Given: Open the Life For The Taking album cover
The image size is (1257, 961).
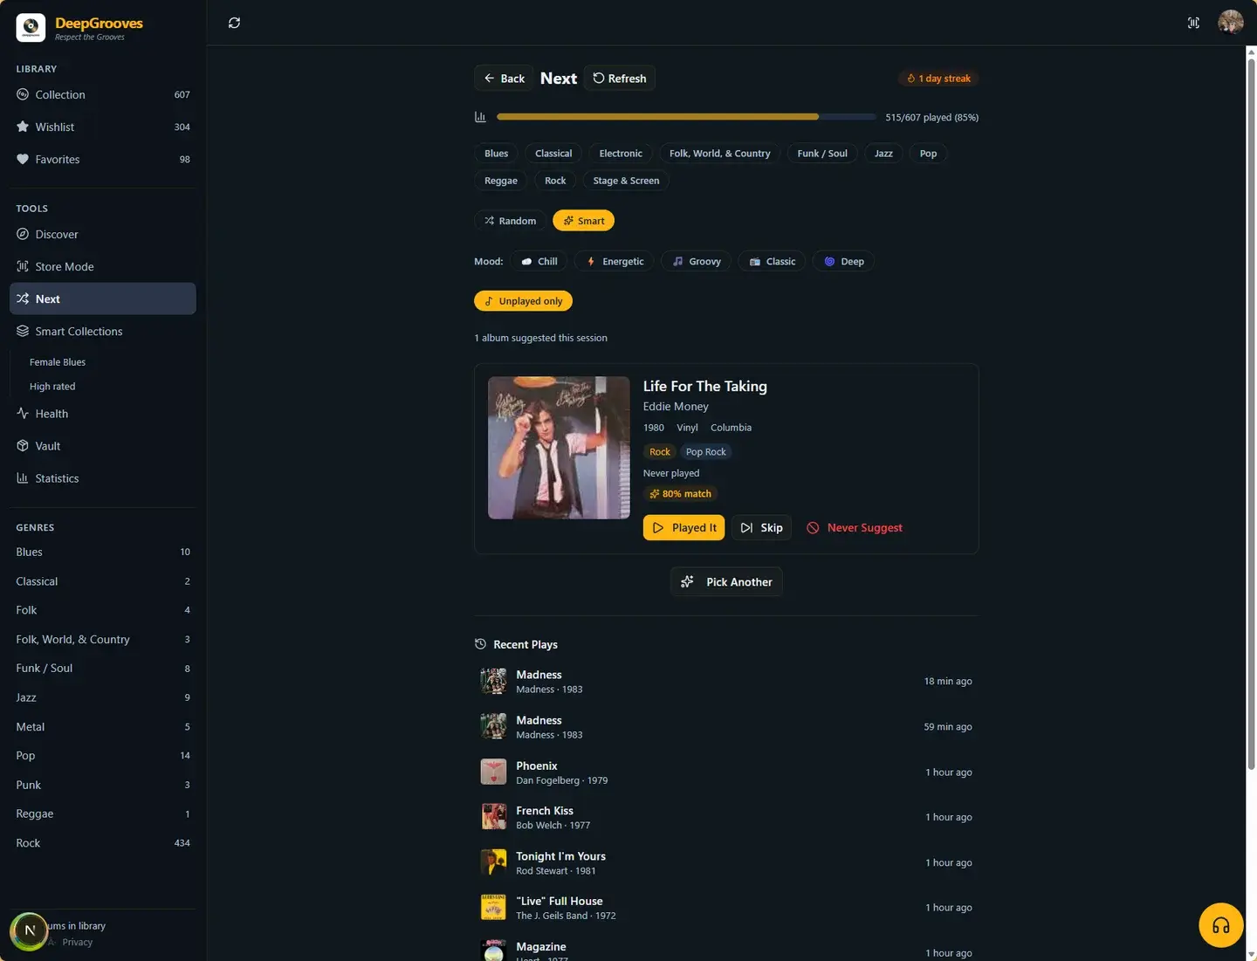Looking at the screenshot, I should click(x=559, y=448).
